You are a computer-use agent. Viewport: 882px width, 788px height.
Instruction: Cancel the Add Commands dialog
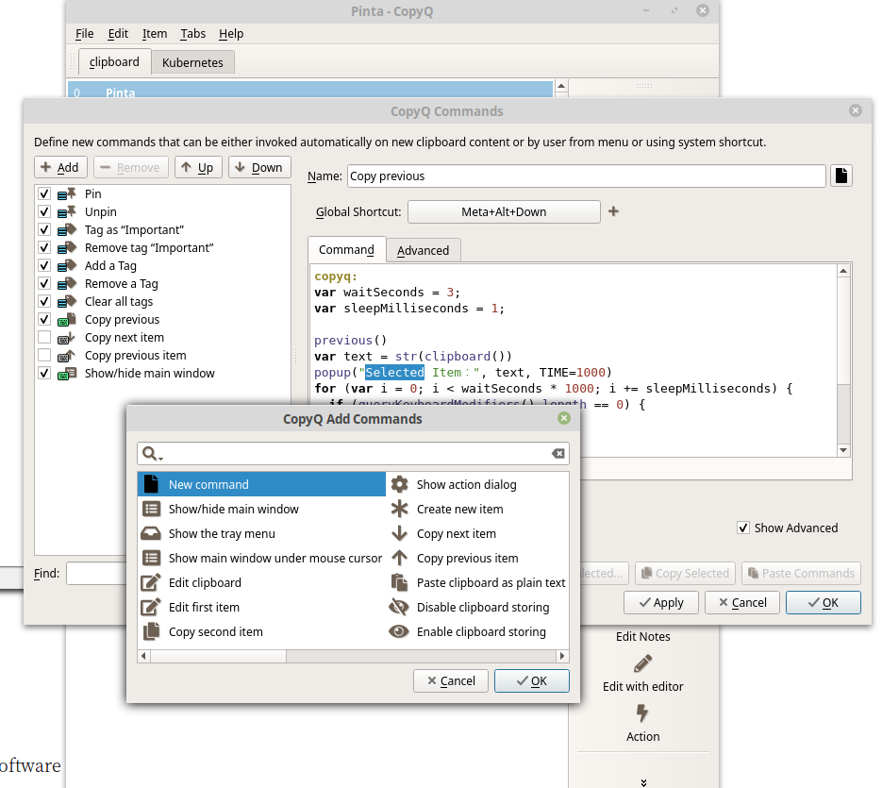pyautogui.click(x=451, y=680)
